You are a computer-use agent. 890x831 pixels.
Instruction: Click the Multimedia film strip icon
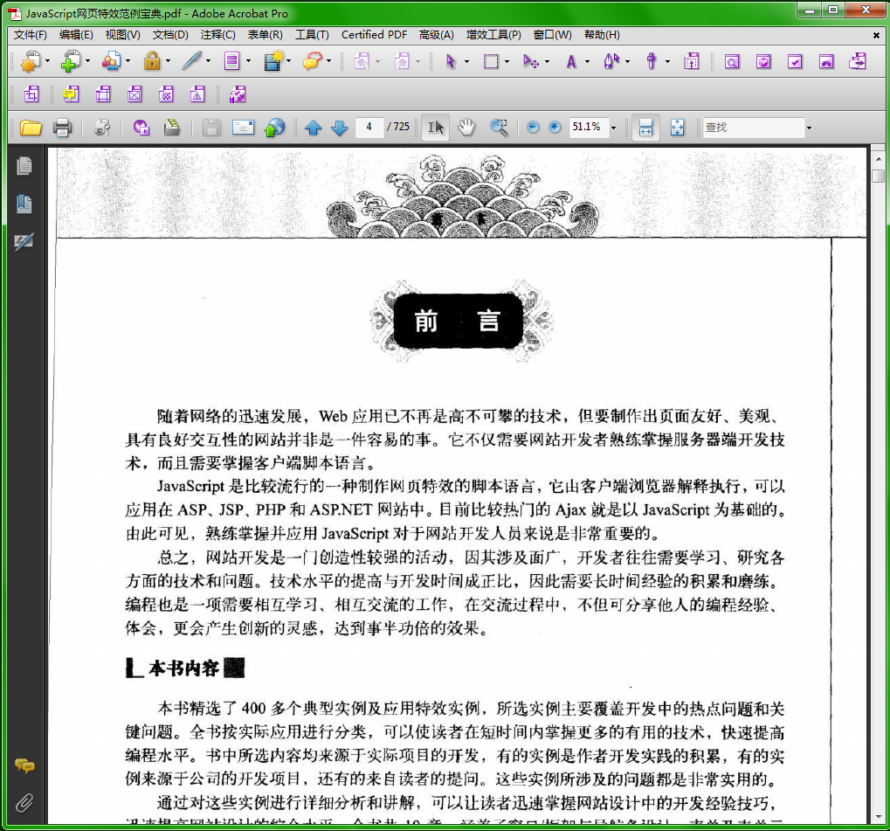pyautogui.click(x=273, y=61)
